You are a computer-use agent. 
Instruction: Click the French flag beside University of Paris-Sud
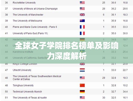pos(82,33)
